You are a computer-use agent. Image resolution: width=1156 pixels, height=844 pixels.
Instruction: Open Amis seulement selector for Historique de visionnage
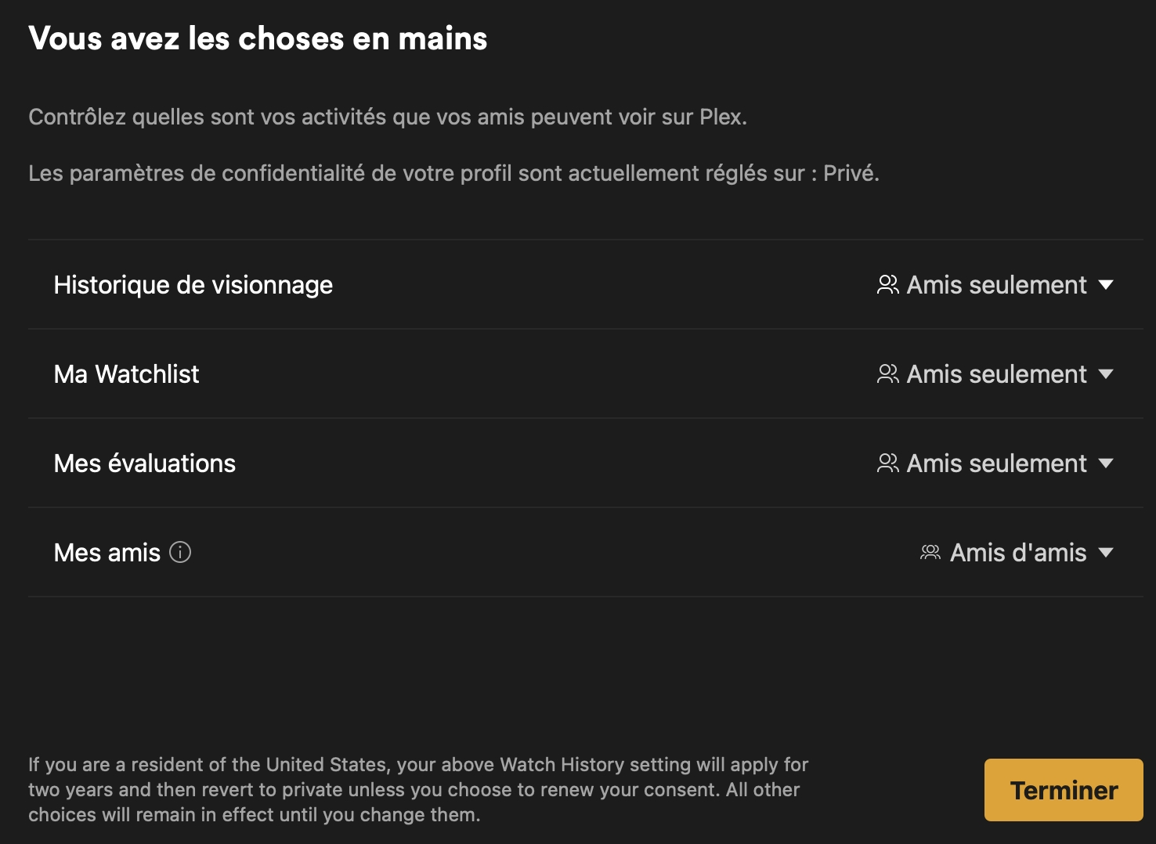point(996,285)
